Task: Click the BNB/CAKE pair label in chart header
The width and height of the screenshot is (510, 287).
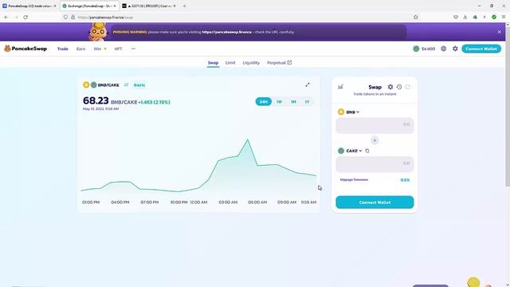Action: click(x=108, y=85)
